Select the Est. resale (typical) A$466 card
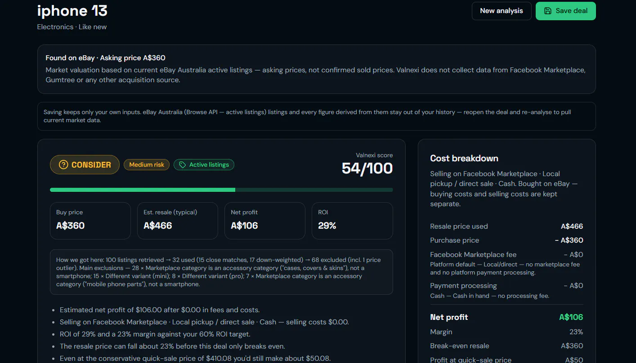 pyautogui.click(x=178, y=221)
